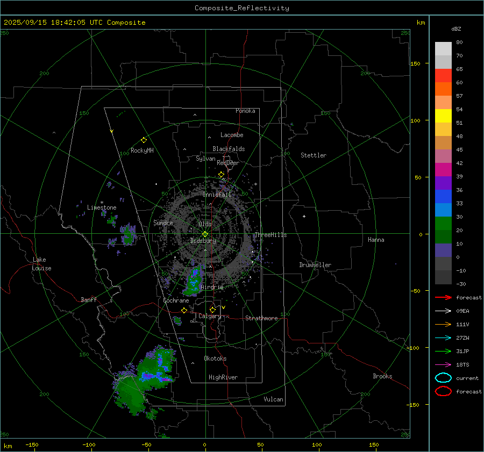Click the Composite_Reflectivity title text
Viewport: 484px width, 452px height.
point(241,8)
